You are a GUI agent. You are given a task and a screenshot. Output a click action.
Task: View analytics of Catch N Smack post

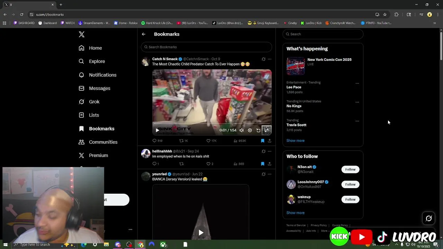pyautogui.click(x=240, y=141)
